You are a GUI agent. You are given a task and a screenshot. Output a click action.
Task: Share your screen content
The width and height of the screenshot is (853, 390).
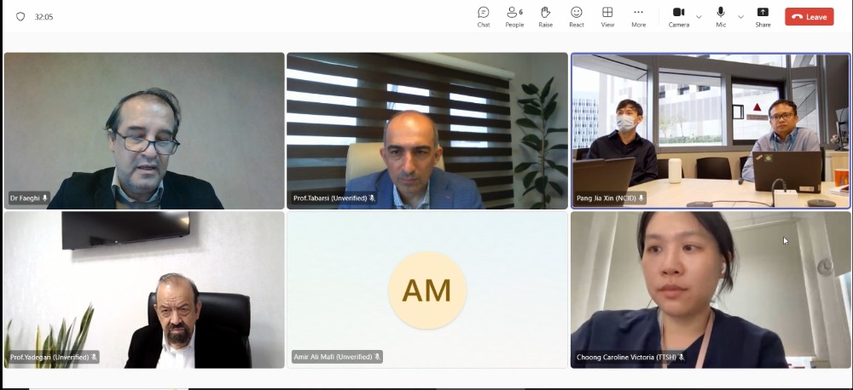(x=763, y=17)
